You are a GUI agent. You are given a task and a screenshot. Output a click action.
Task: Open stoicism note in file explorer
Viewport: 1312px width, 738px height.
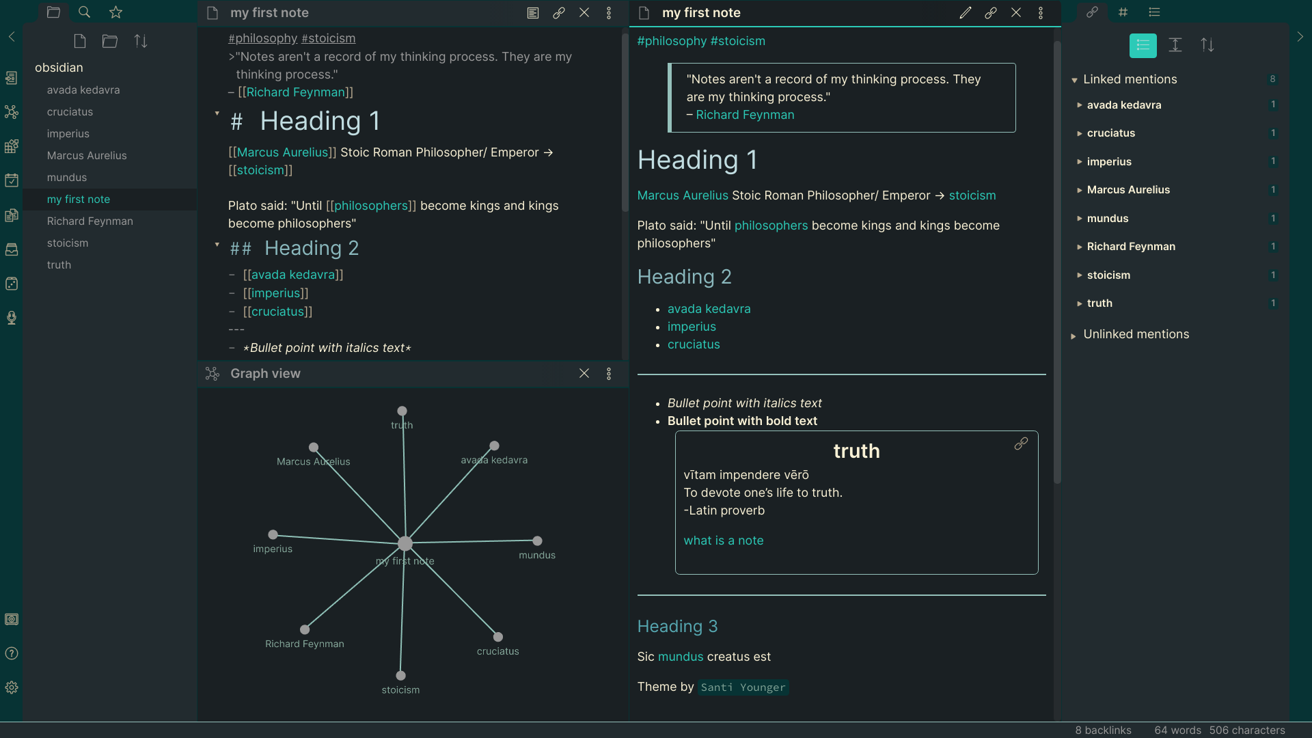[68, 243]
